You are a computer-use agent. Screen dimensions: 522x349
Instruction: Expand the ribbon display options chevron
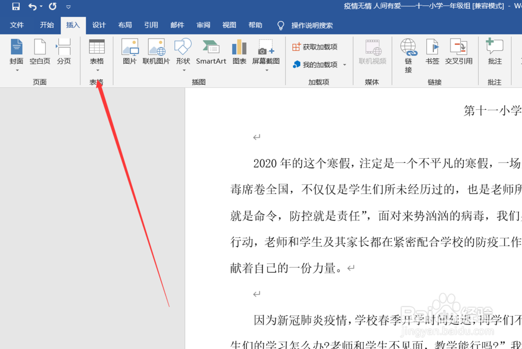click(68, 7)
